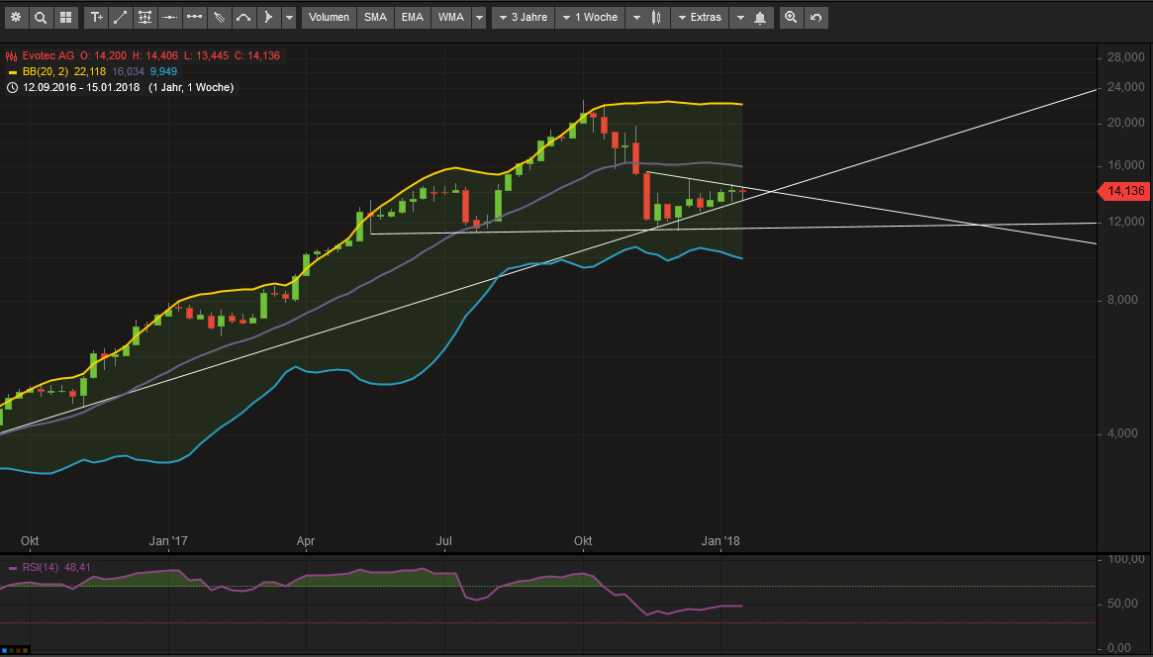Expand more indicators dropdown
This screenshot has width=1153, height=657.
[479, 17]
